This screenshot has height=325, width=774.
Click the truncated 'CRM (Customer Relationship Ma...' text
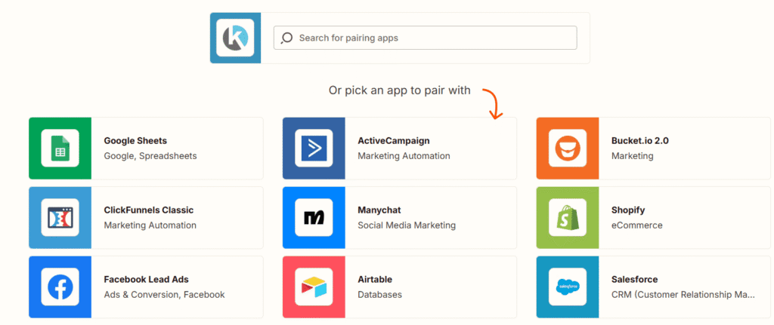click(683, 295)
